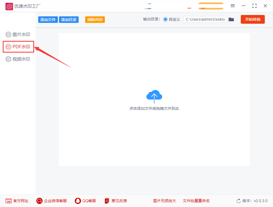Click 点击添加文件或拖拽文件到此 text
The image size is (273, 207).
(154, 108)
